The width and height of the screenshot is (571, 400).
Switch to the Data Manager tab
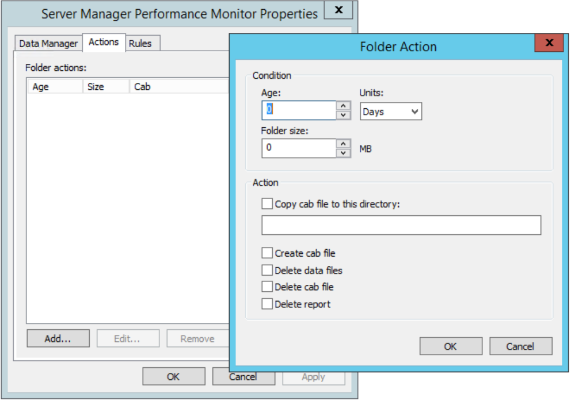click(48, 43)
